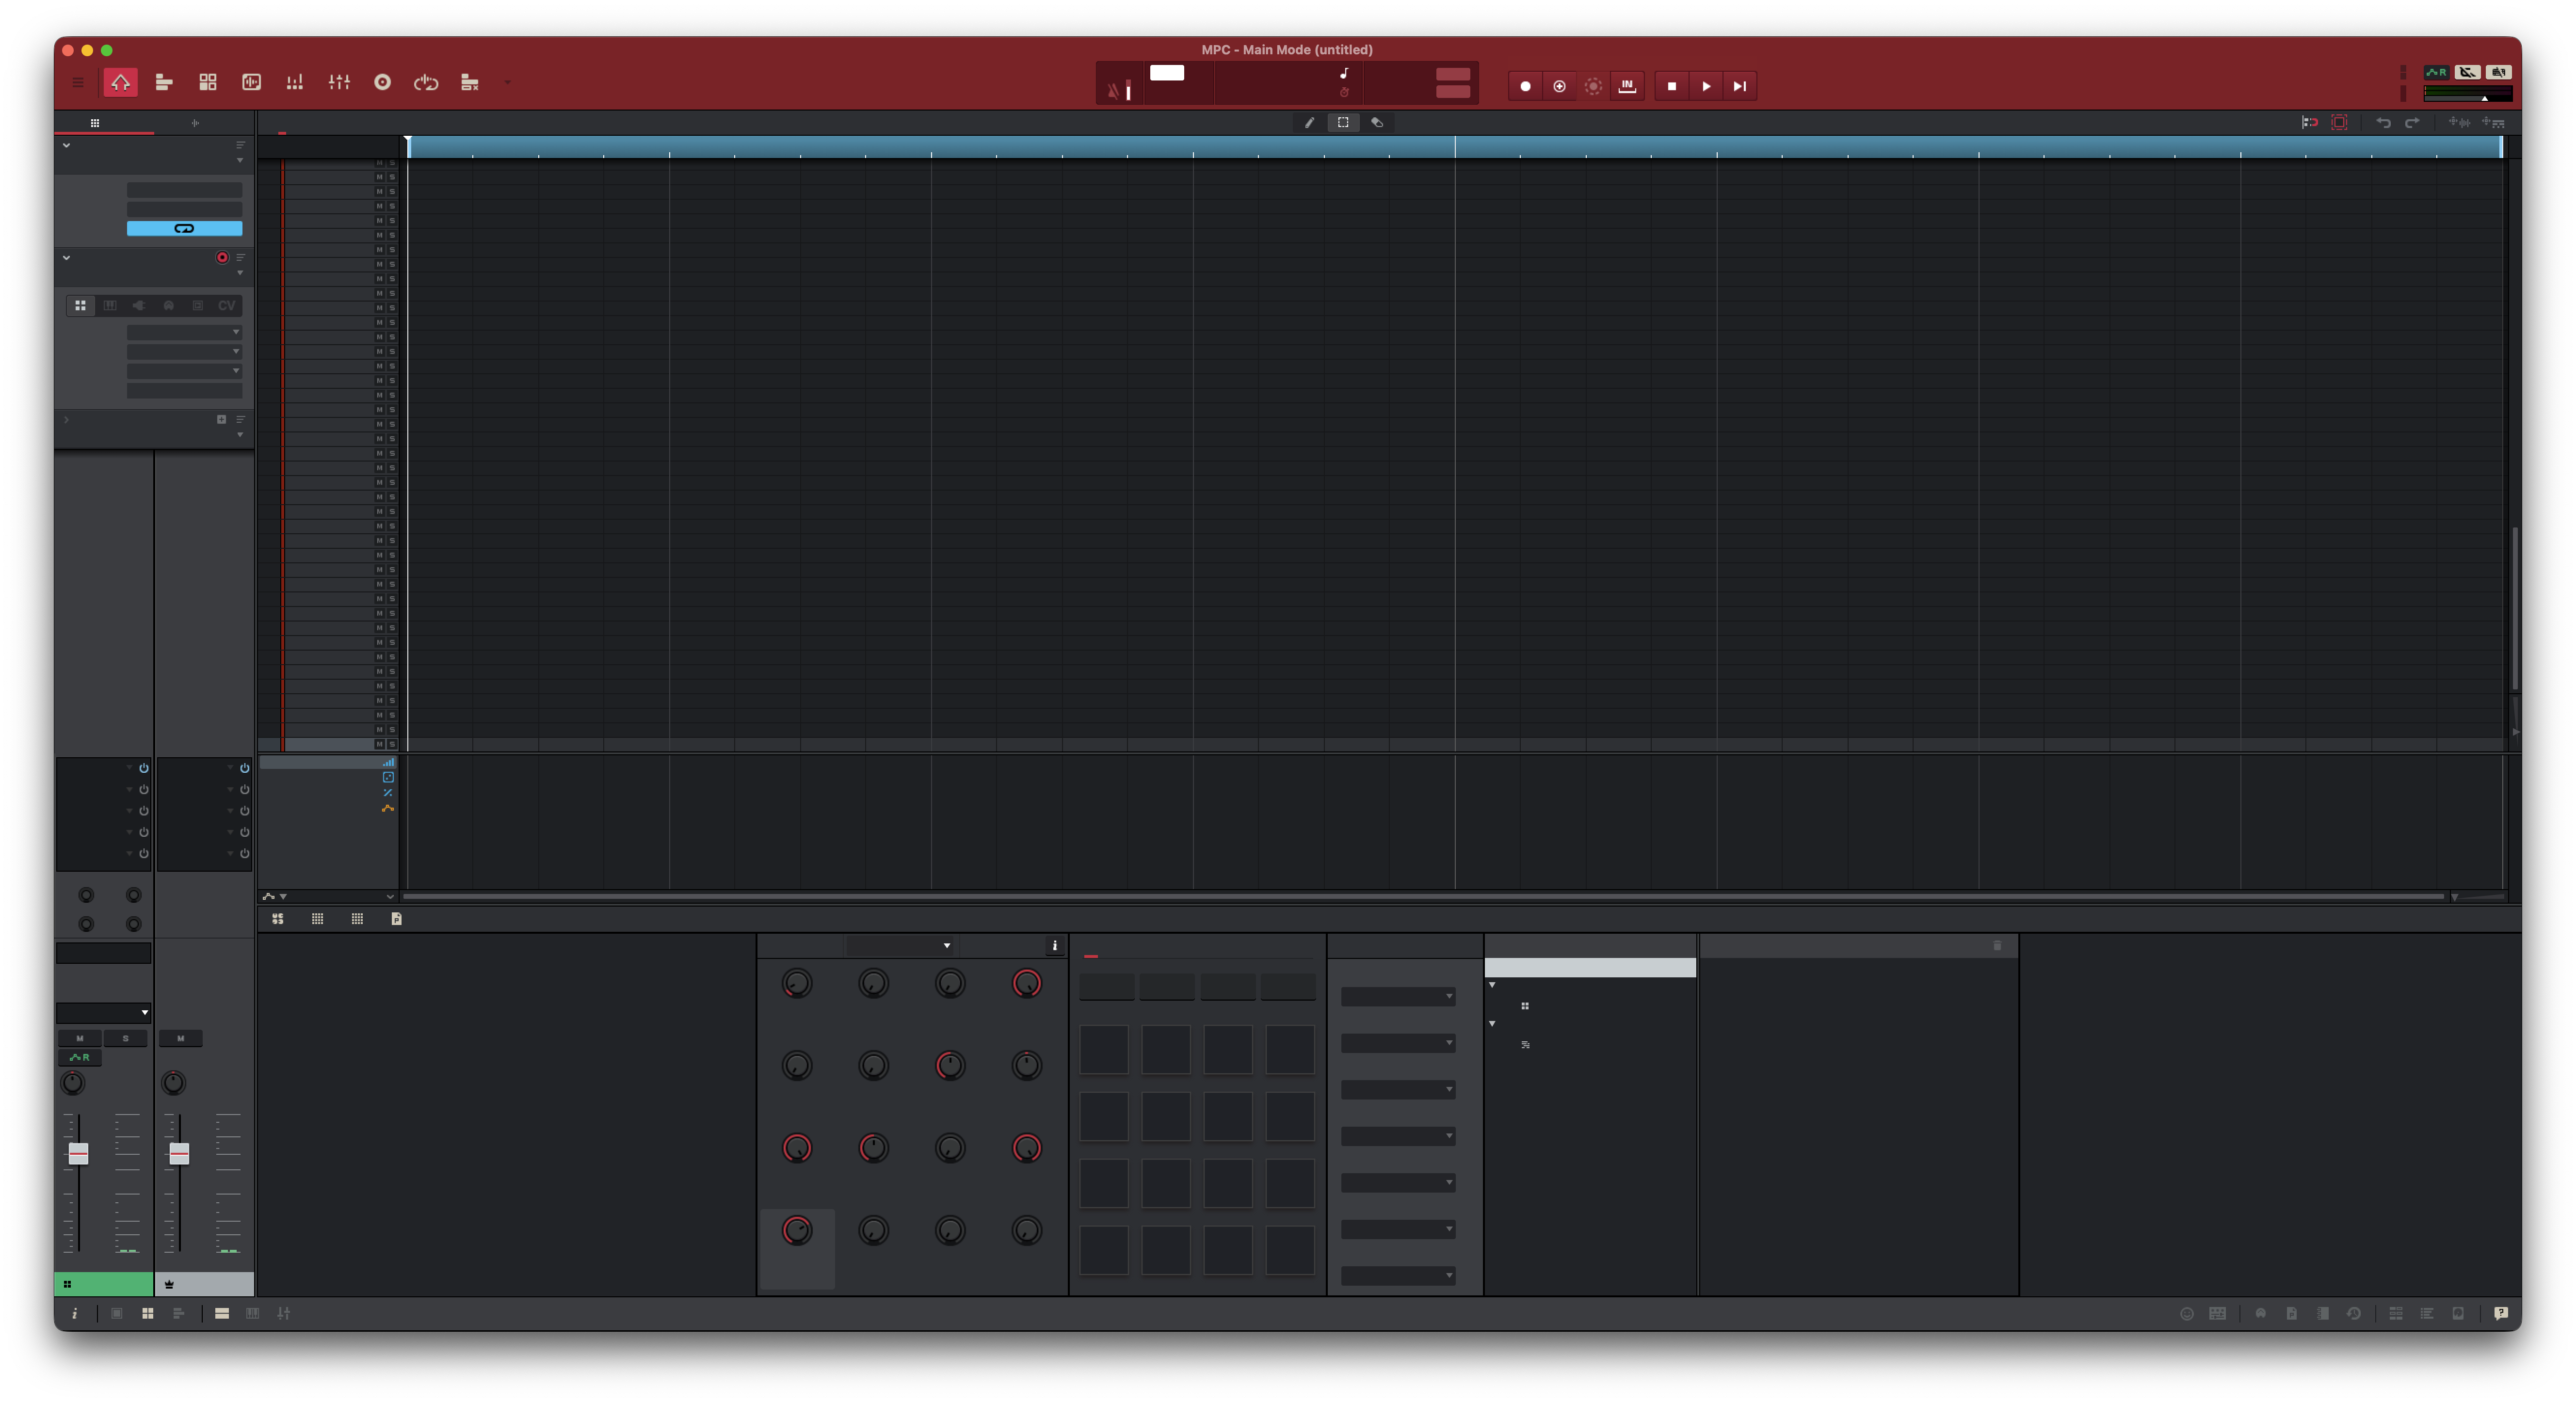The height and width of the screenshot is (1403, 2576).
Task: Click the green automation R button
Action: (x=80, y=1057)
